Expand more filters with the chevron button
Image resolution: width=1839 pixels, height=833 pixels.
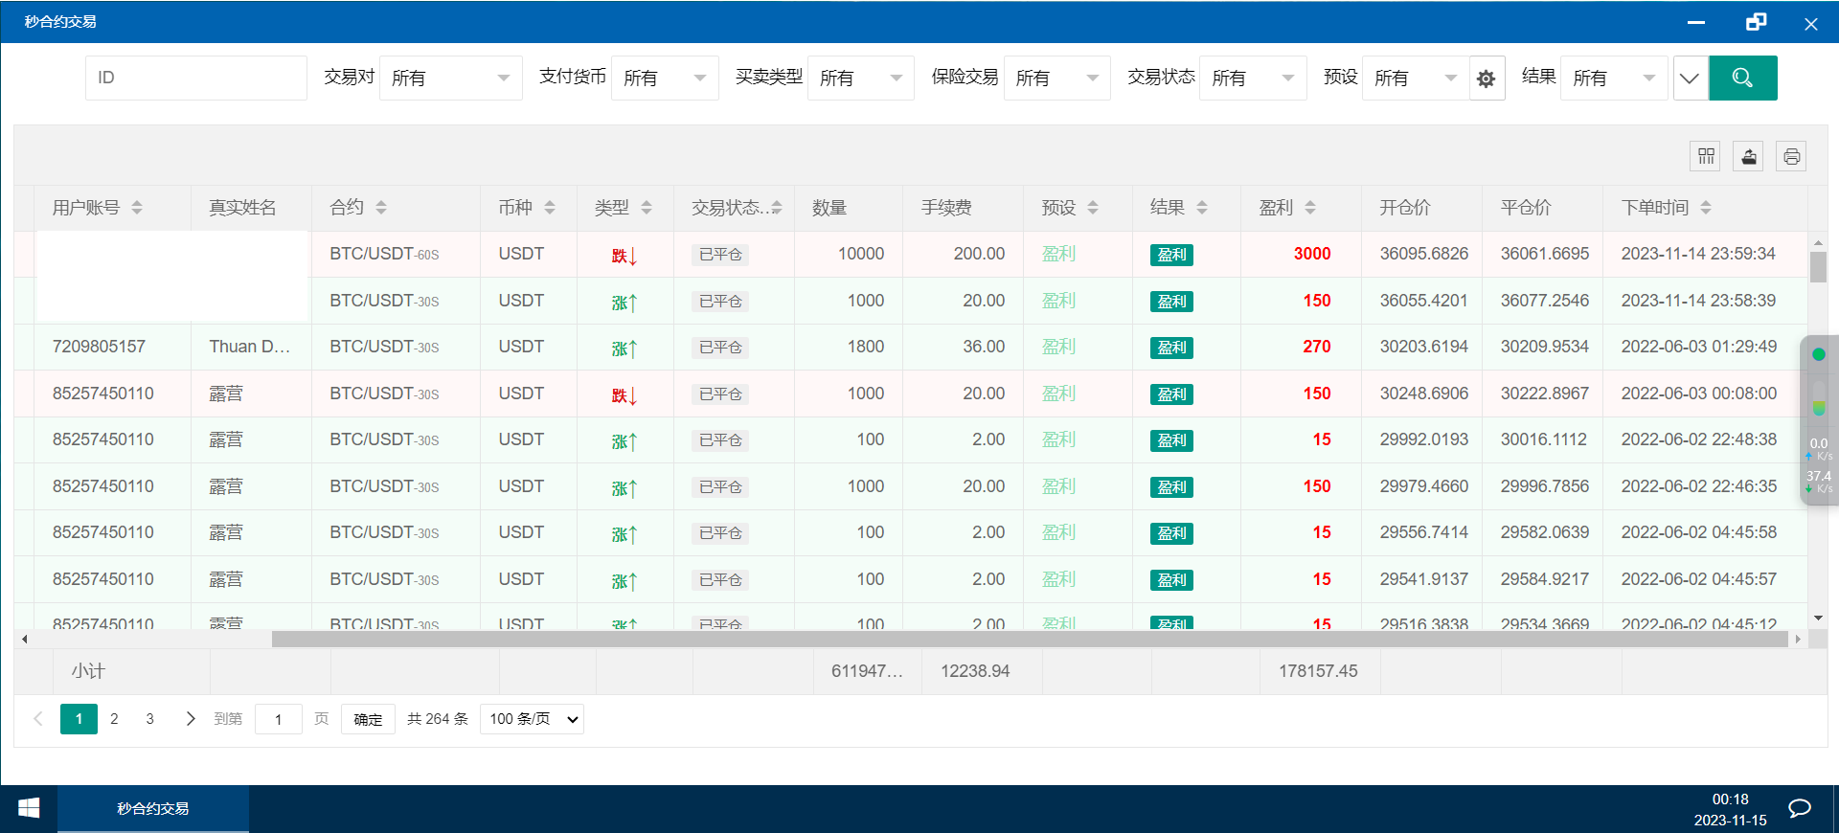pyautogui.click(x=1690, y=79)
